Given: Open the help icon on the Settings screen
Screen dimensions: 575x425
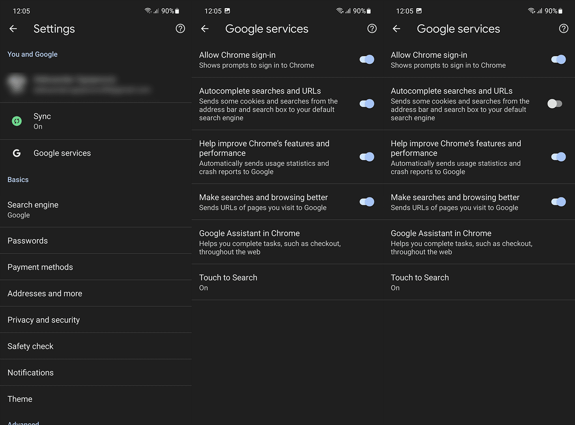Looking at the screenshot, I should coord(180,29).
